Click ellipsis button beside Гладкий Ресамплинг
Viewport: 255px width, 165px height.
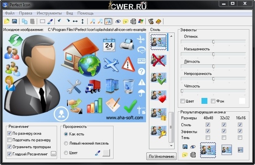pyautogui.click(x=54, y=154)
